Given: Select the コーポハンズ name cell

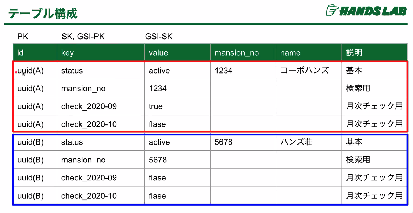Looking at the screenshot, I should click(x=309, y=70).
